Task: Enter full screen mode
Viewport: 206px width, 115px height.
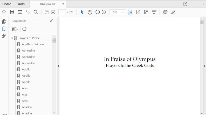Action: coord(146,12)
